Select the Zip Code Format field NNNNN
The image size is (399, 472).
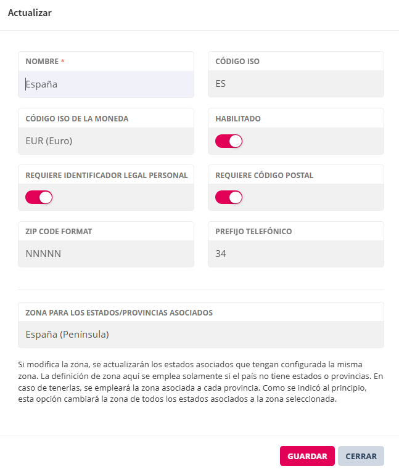[105, 254]
